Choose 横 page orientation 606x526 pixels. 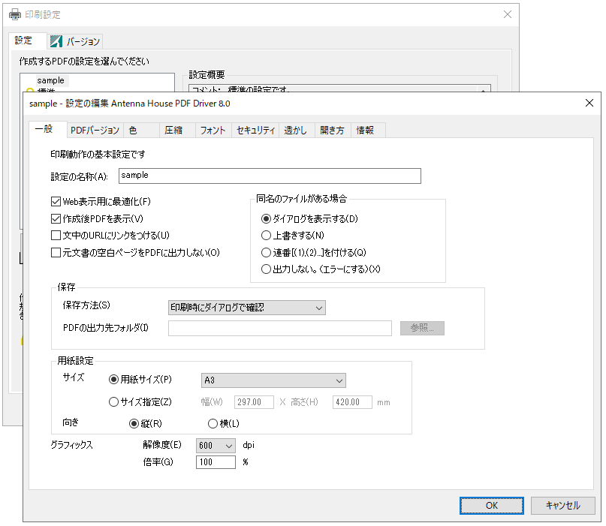(x=213, y=423)
